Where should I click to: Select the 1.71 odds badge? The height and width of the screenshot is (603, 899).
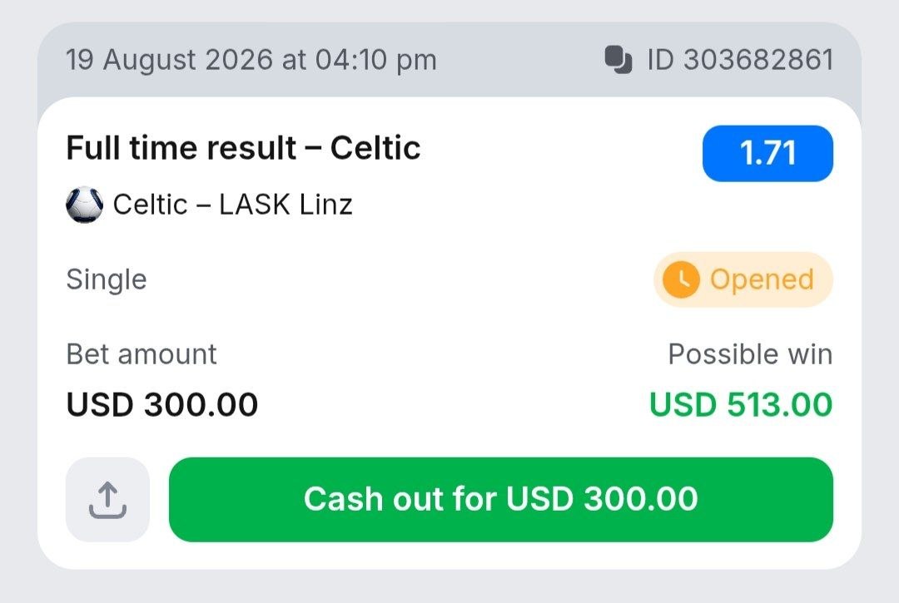click(767, 154)
